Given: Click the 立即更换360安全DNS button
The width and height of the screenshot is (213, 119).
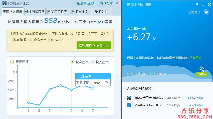Looking at the screenshot, I should pos(94,45).
